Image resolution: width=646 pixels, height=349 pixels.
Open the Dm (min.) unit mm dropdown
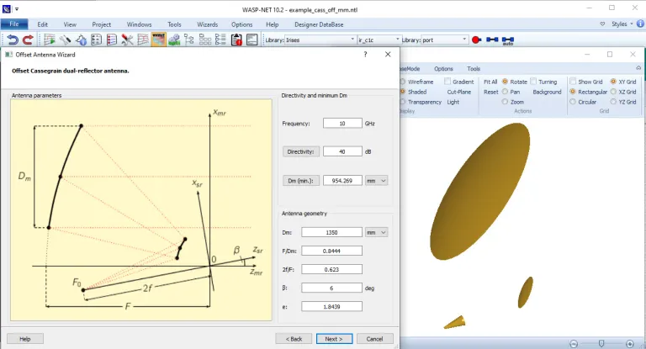[x=376, y=181]
